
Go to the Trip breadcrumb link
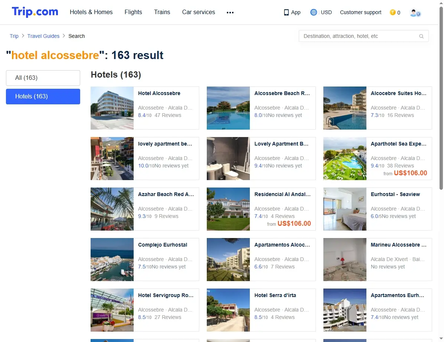[x=14, y=36]
